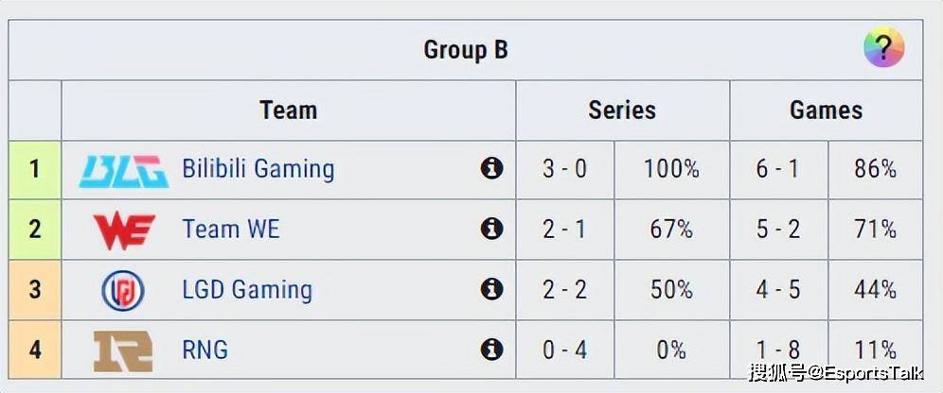
Task: Click the red WE team logo
Action: [124, 231]
